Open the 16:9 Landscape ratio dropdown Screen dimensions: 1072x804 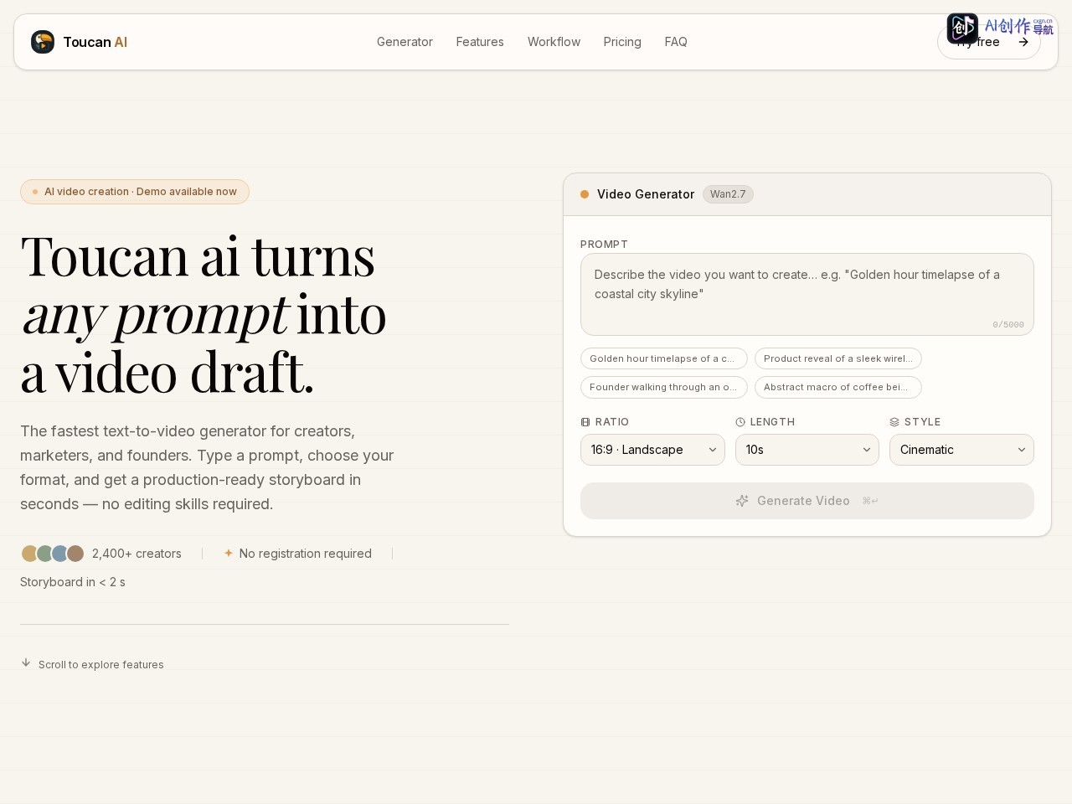pos(652,450)
